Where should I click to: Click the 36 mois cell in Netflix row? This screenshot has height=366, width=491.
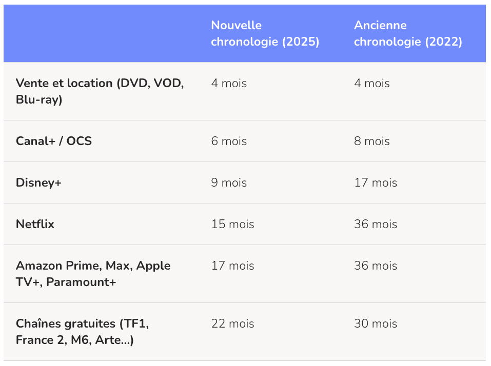(x=376, y=225)
